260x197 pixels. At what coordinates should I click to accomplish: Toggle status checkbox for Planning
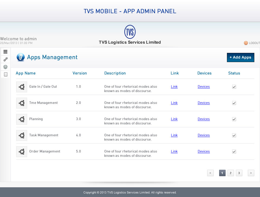click(234, 119)
